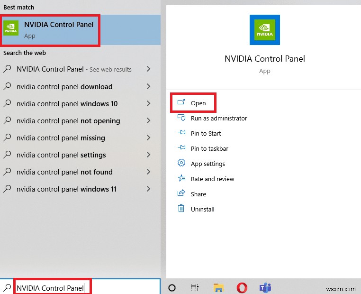Expand 'See web results' chevron
Image resolution: width=361 pixels, height=294 pixels.
pos(148,69)
